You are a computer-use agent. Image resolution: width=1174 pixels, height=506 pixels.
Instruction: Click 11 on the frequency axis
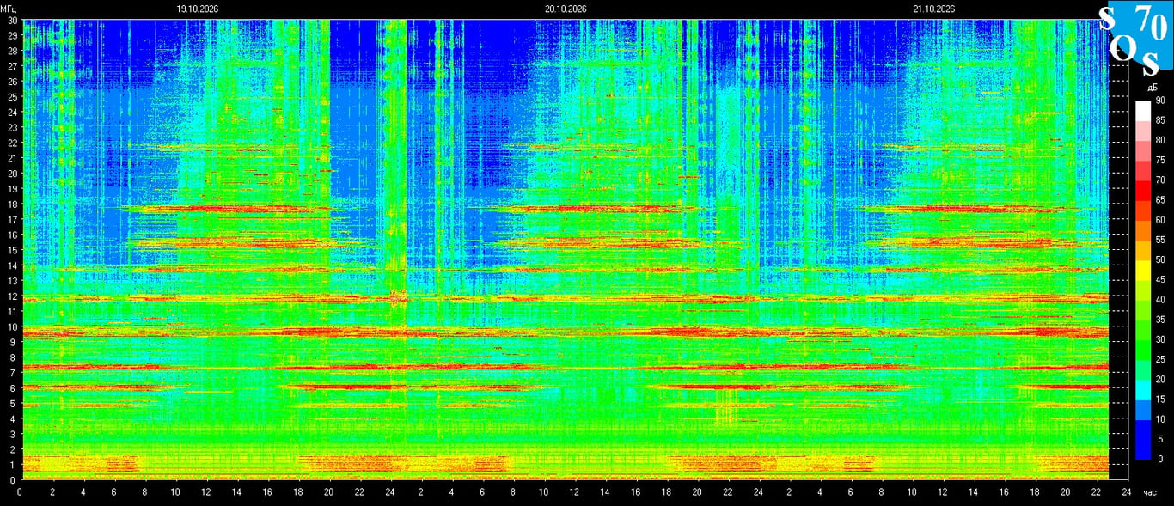pos(12,312)
